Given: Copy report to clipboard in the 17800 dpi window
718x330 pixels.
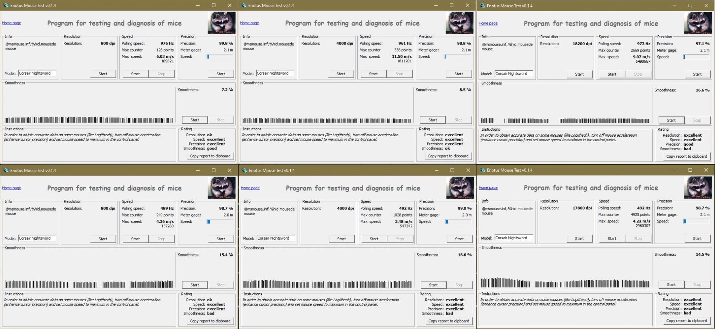Looking at the screenshot, I should pos(686,321).
